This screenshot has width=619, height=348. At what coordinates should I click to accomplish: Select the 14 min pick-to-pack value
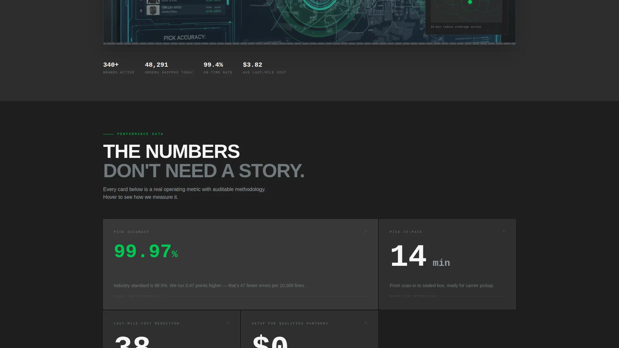click(x=420, y=256)
